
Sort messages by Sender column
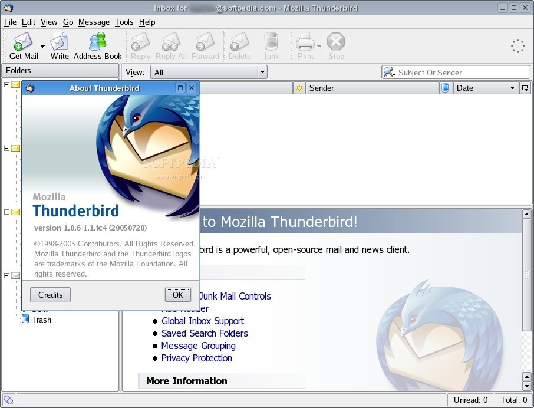pyautogui.click(x=373, y=88)
